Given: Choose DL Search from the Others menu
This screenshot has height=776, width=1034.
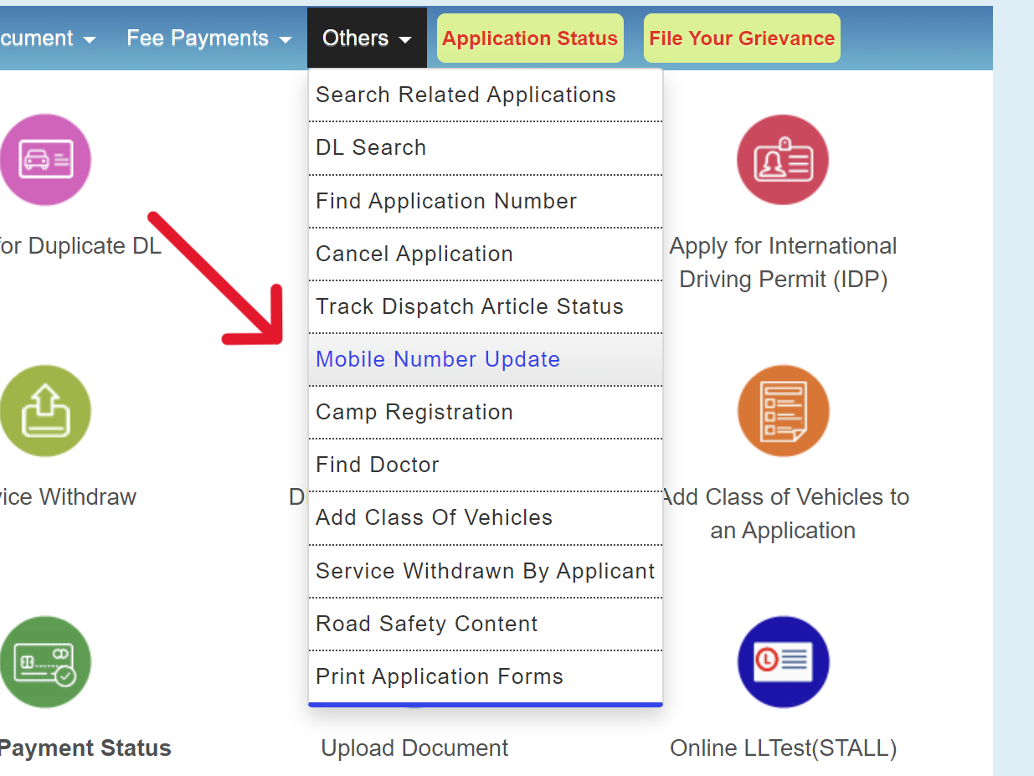Looking at the screenshot, I should (371, 147).
